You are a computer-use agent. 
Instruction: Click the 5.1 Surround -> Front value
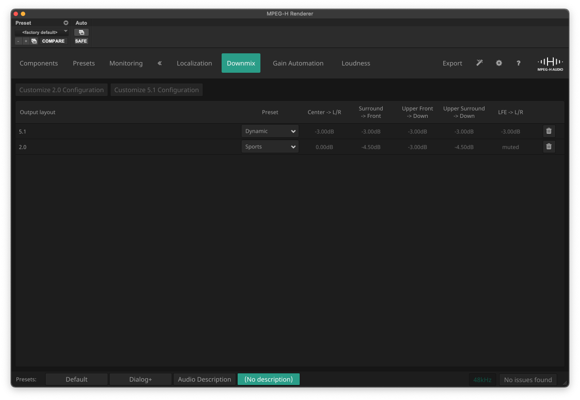pos(371,131)
